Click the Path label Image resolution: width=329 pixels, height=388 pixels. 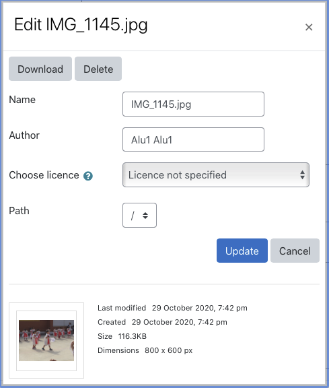click(19, 211)
